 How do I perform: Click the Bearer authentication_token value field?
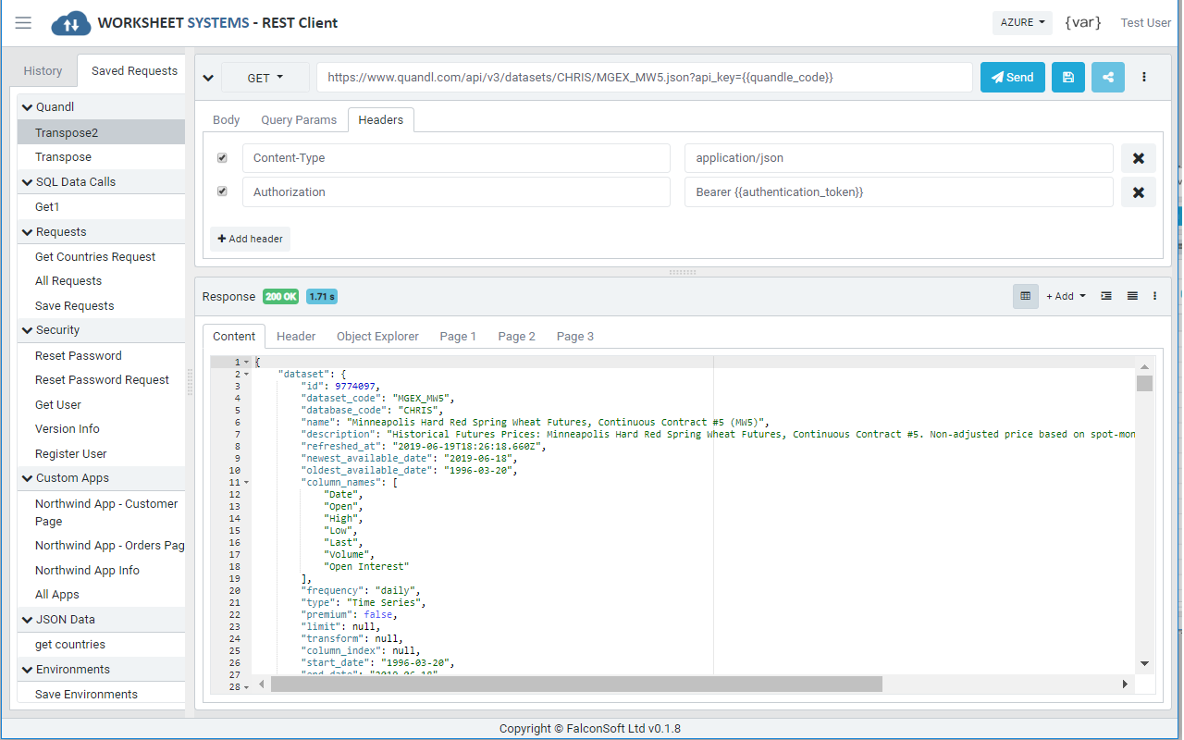tap(899, 192)
